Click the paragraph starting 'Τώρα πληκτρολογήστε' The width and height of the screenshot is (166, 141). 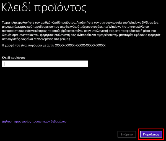(x=81, y=31)
